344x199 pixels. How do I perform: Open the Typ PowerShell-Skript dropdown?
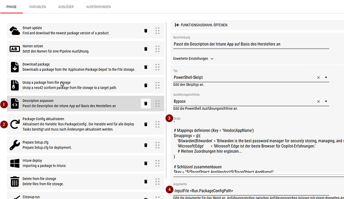[x=326, y=77]
